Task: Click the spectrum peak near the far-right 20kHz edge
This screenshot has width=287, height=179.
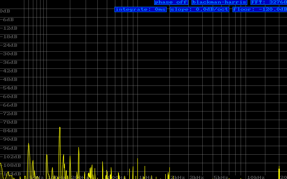Action: click(x=279, y=167)
